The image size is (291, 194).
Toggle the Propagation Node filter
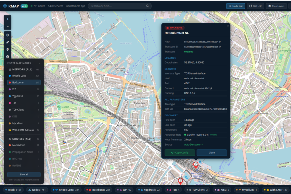(24, 152)
